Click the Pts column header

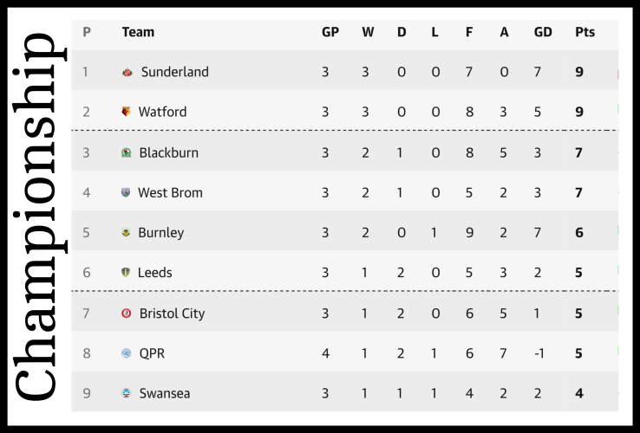tap(584, 32)
